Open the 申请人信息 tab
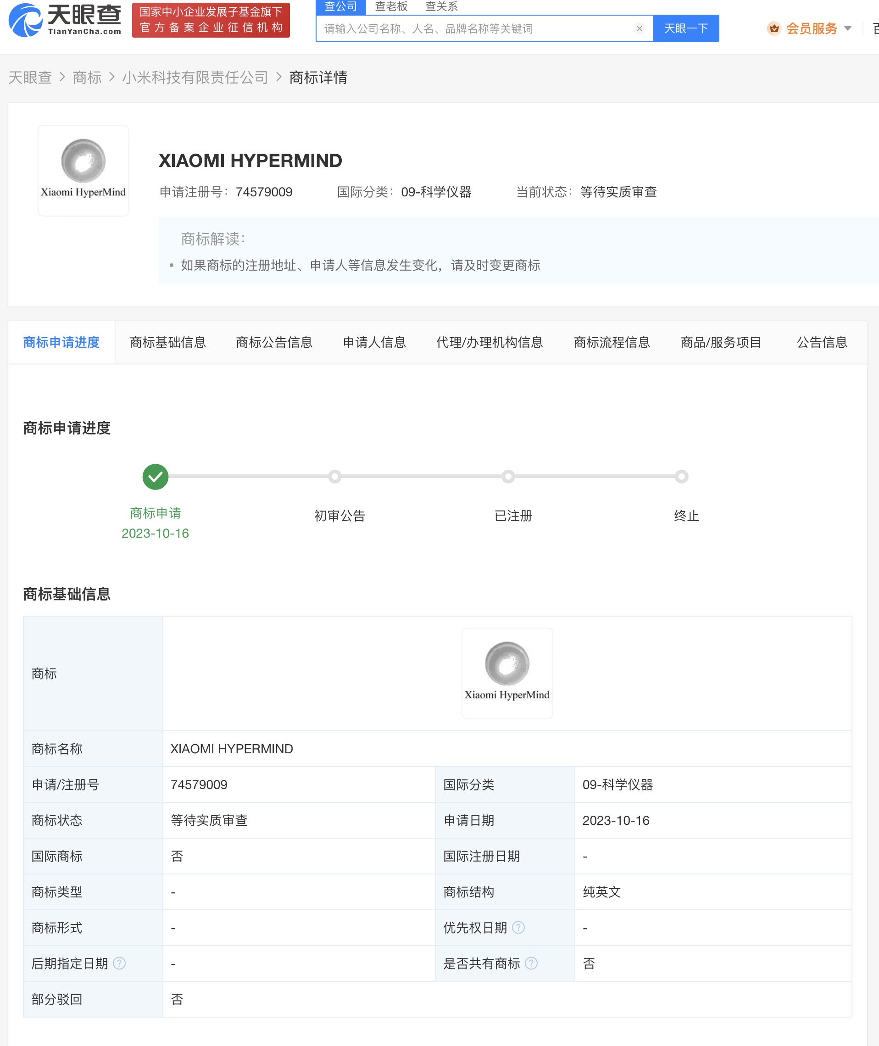 [x=374, y=342]
